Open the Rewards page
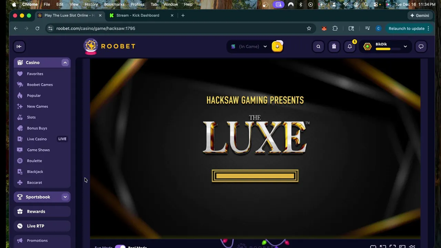 tap(42, 211)
